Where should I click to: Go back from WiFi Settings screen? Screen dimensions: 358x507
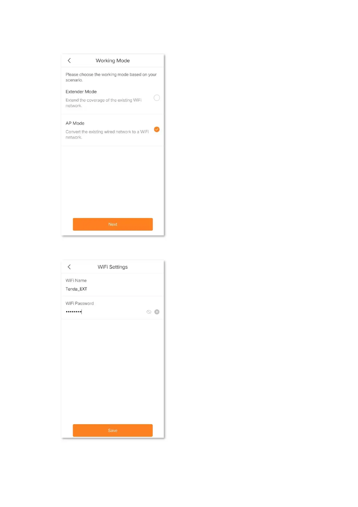69,267
